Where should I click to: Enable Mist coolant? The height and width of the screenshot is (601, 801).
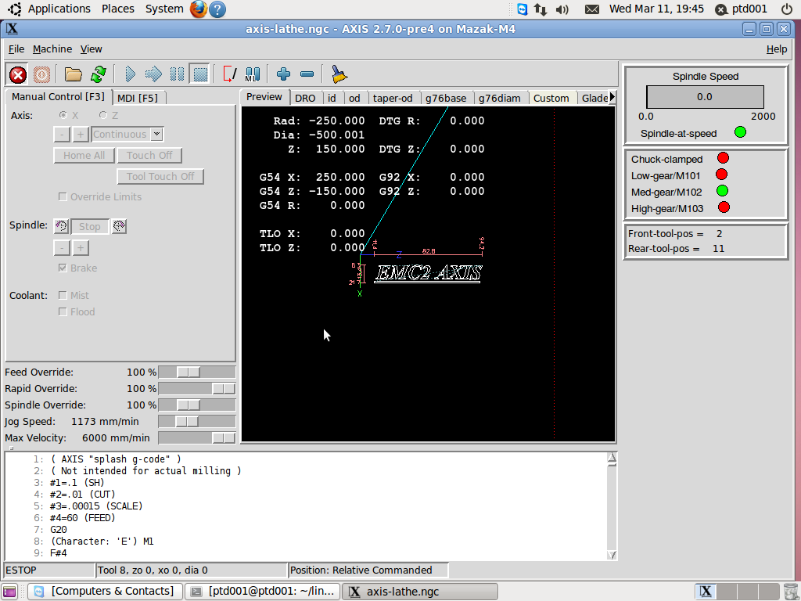(63, 295)
